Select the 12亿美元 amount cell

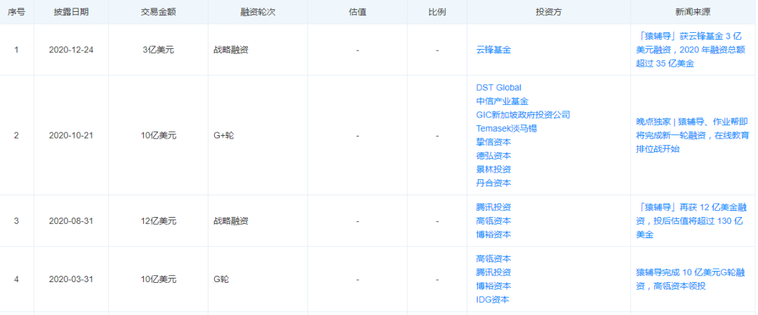click(159, 221)
